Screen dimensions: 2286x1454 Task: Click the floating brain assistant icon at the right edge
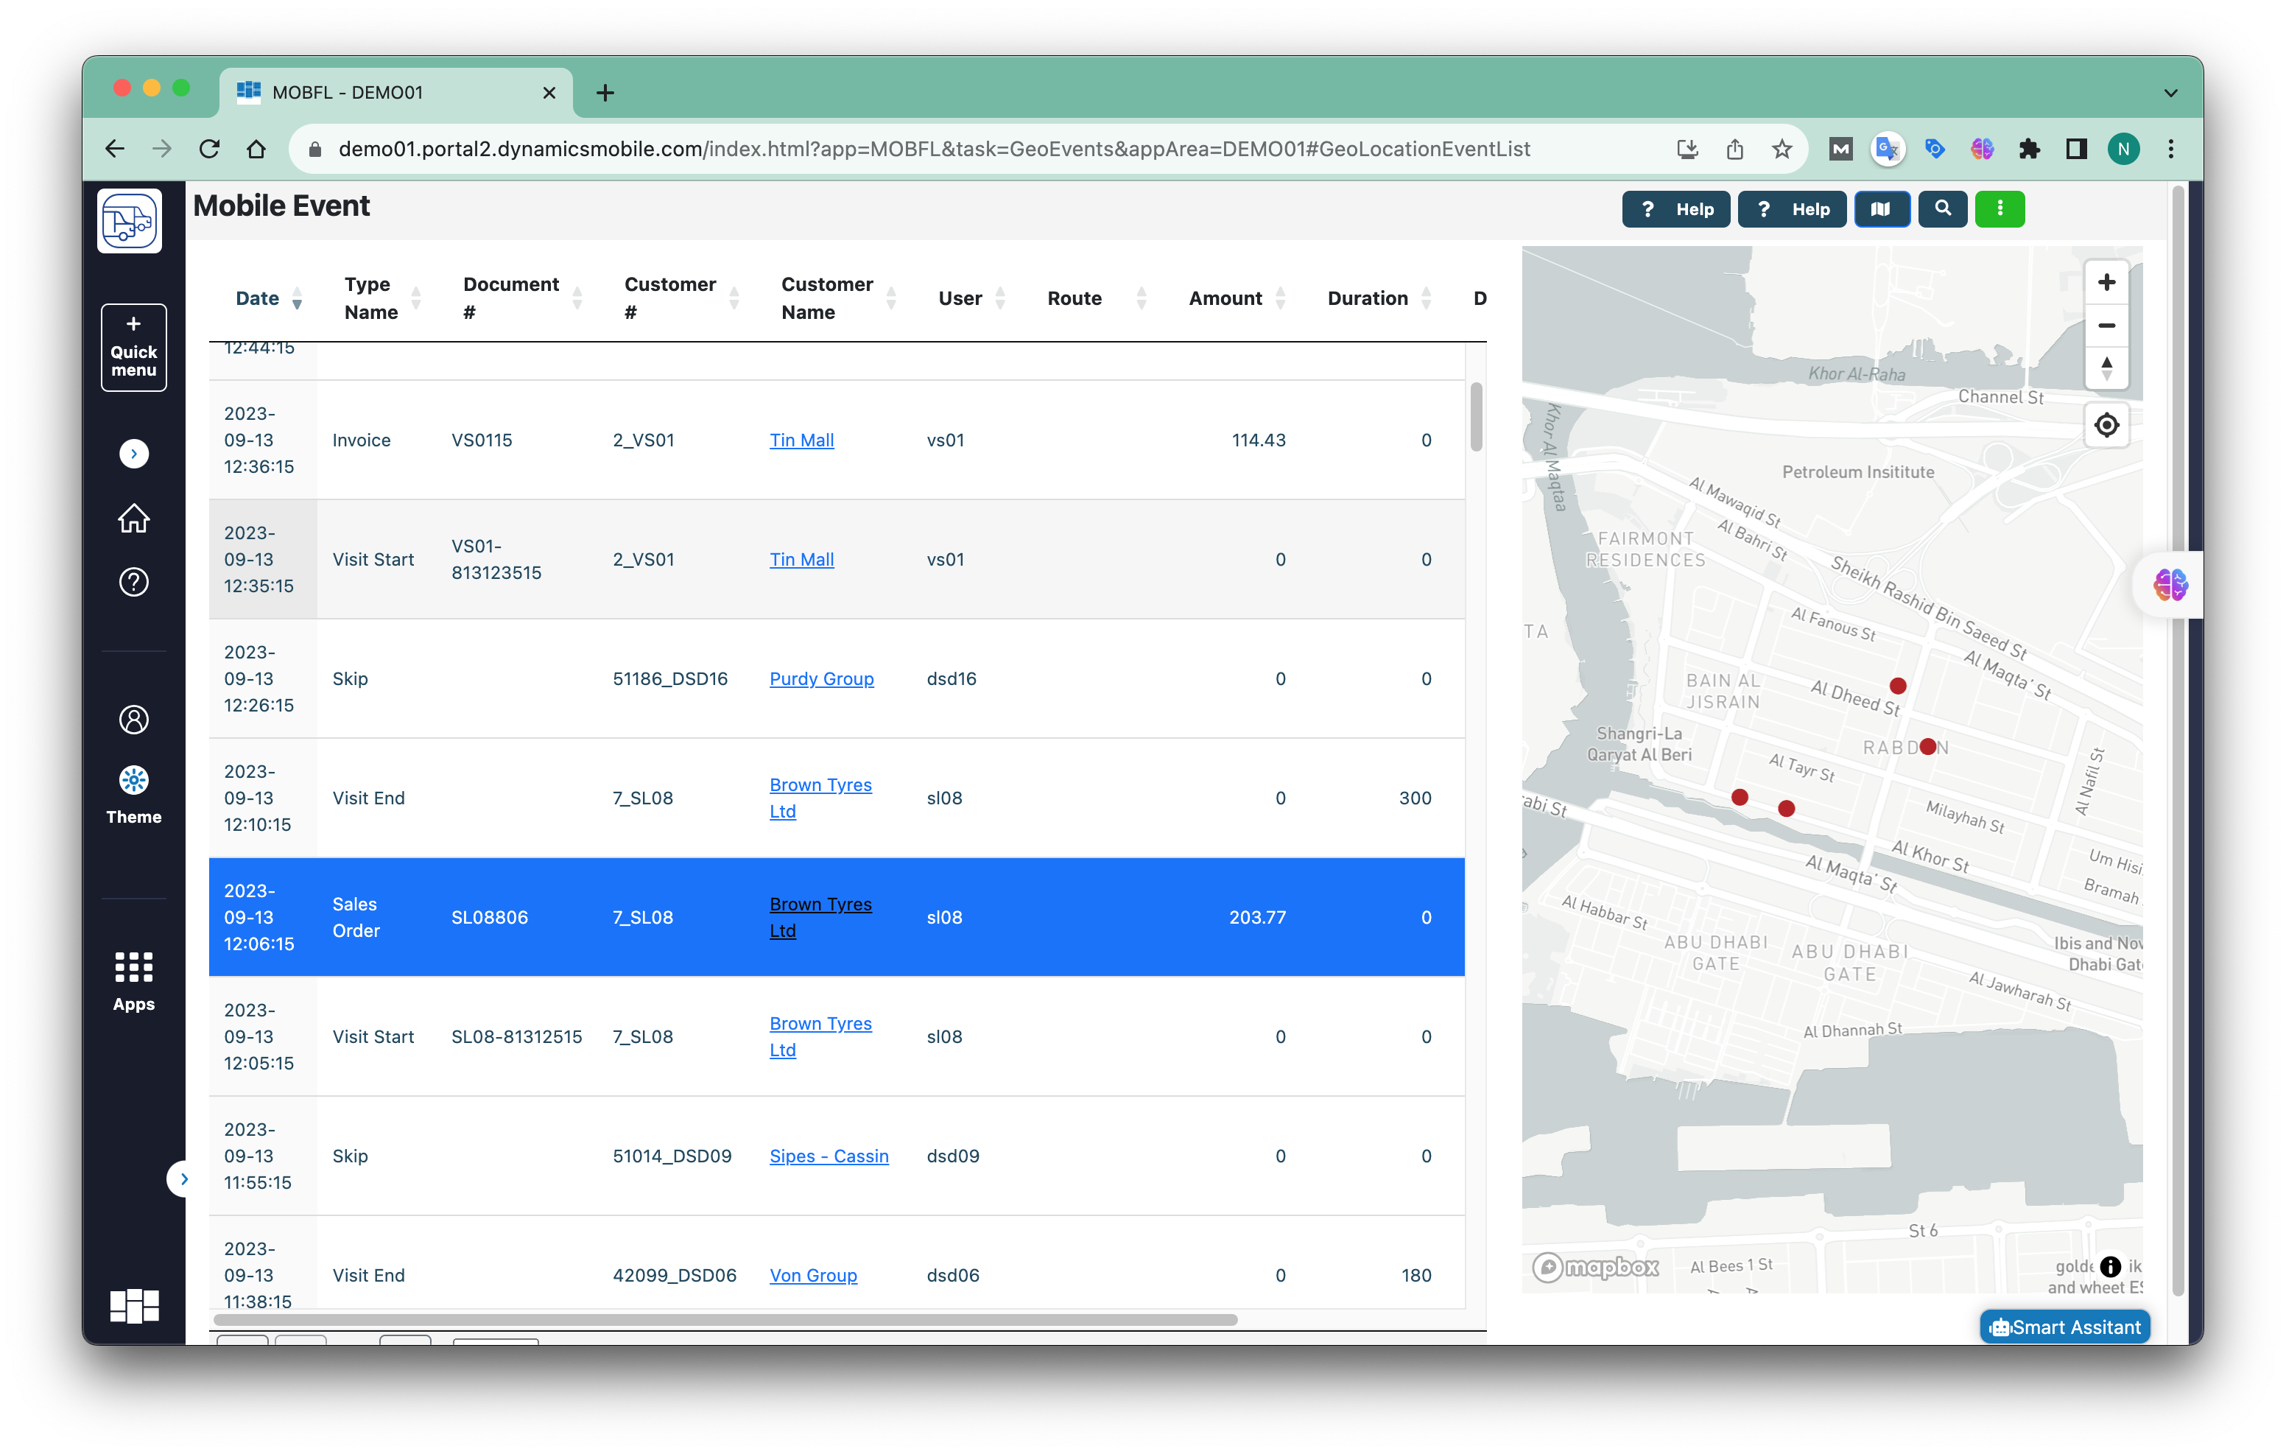tap(2169, 585)
